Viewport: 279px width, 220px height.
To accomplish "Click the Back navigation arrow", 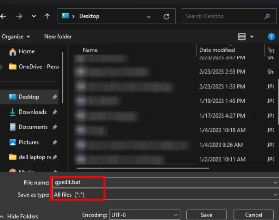I will coord(3,16).
